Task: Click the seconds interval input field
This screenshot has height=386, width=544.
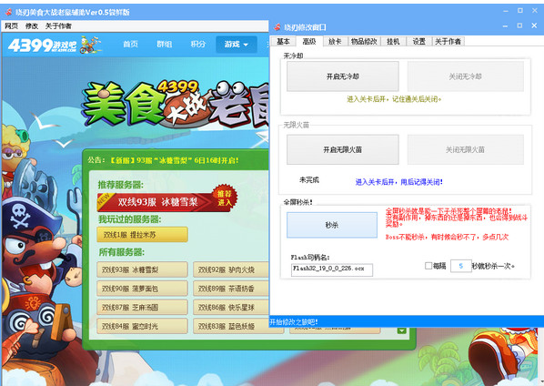Action: [460, 266]
